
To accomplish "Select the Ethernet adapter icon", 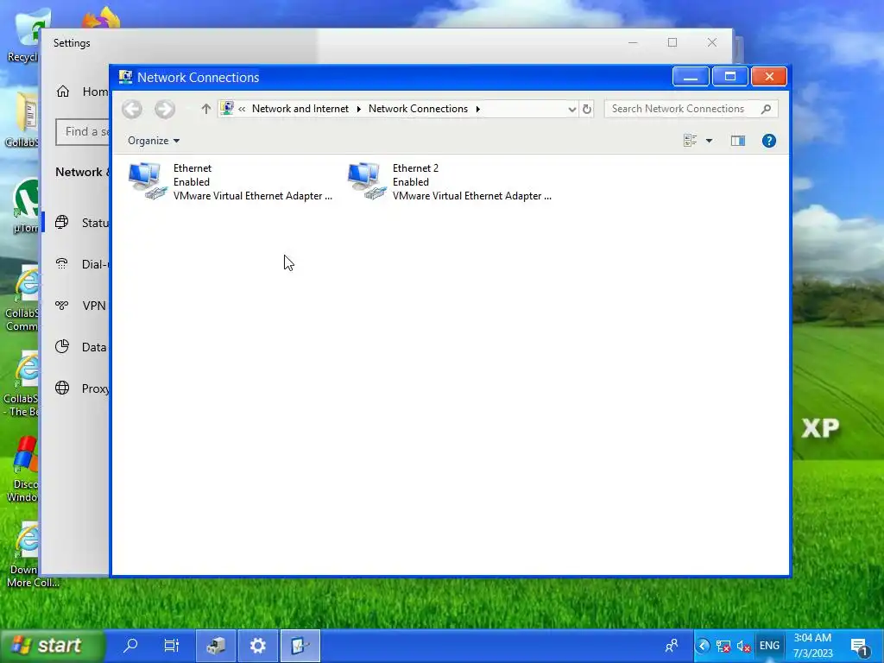I will pyautogui.click(x=147, y=181).
